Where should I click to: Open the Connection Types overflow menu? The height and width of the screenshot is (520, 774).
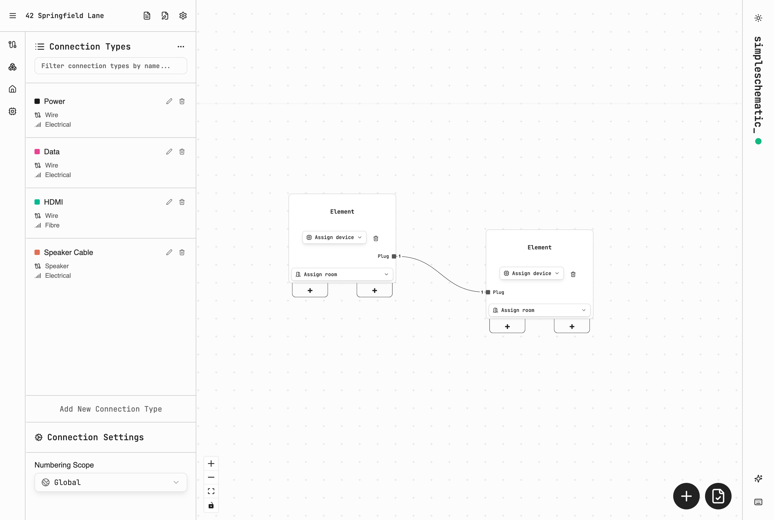click(181, 46)
